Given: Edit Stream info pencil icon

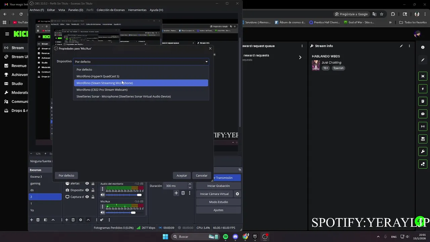Looking at the screenshot, I should coord(401,46).
